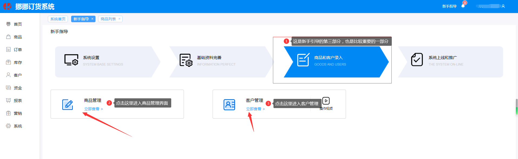Click the 系统上线和推广 clipboard check icon
This screenshot has width=518, height=159.
click(417, 60)
